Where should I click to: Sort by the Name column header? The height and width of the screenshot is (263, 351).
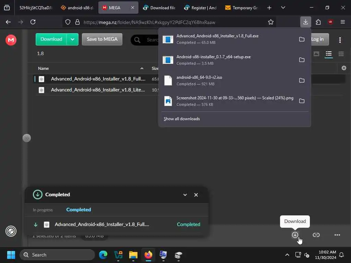coord(44,68)
